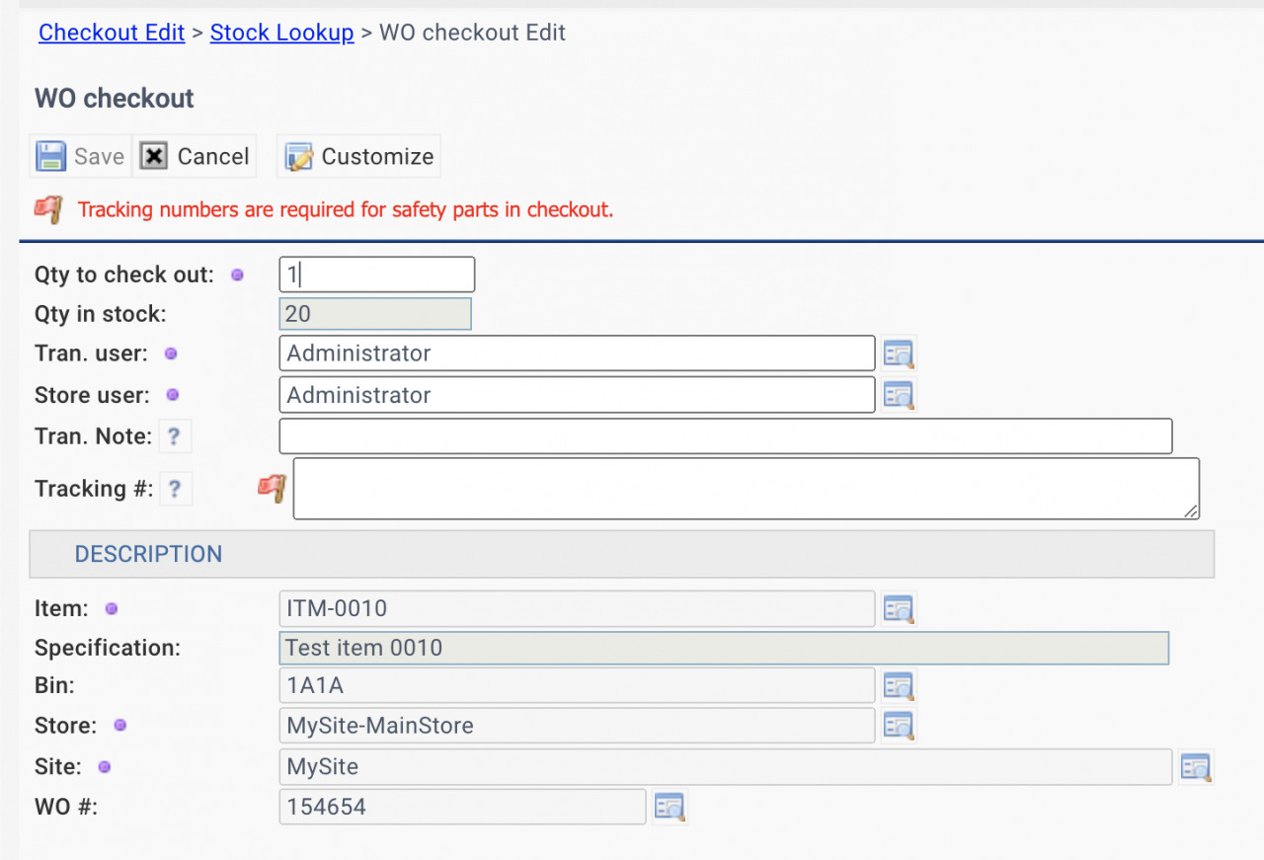
Task: Click the Tracking # text area
Action: [747, 488]
